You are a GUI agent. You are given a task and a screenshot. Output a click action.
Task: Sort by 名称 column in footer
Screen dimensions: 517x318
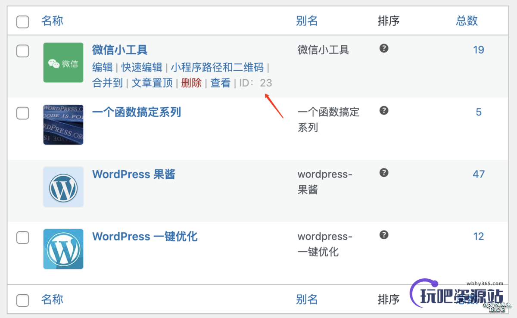52,299
